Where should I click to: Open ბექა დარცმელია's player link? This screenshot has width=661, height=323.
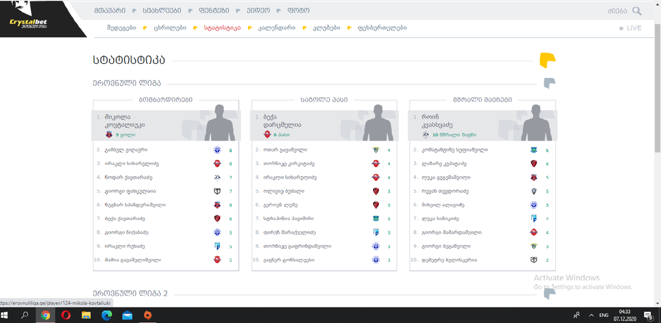[x=282, y=121]
